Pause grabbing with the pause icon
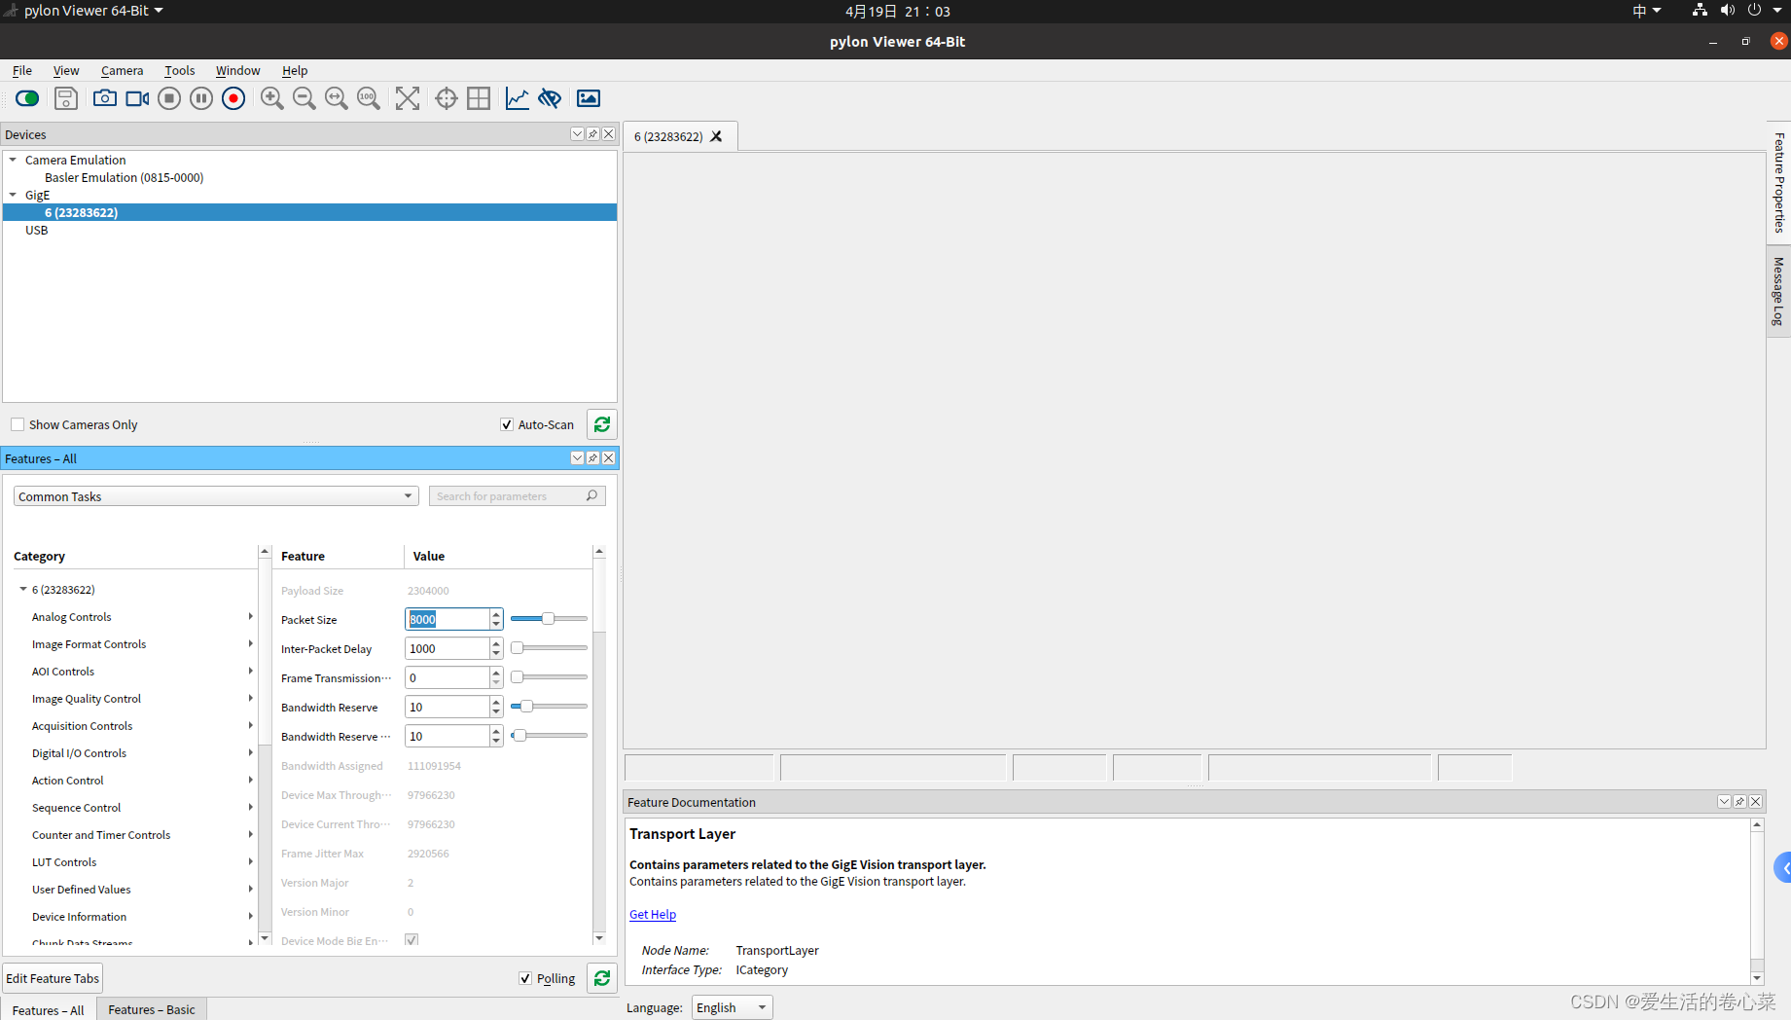Viewport: 1791px width, 1020px height. (201, 98)
